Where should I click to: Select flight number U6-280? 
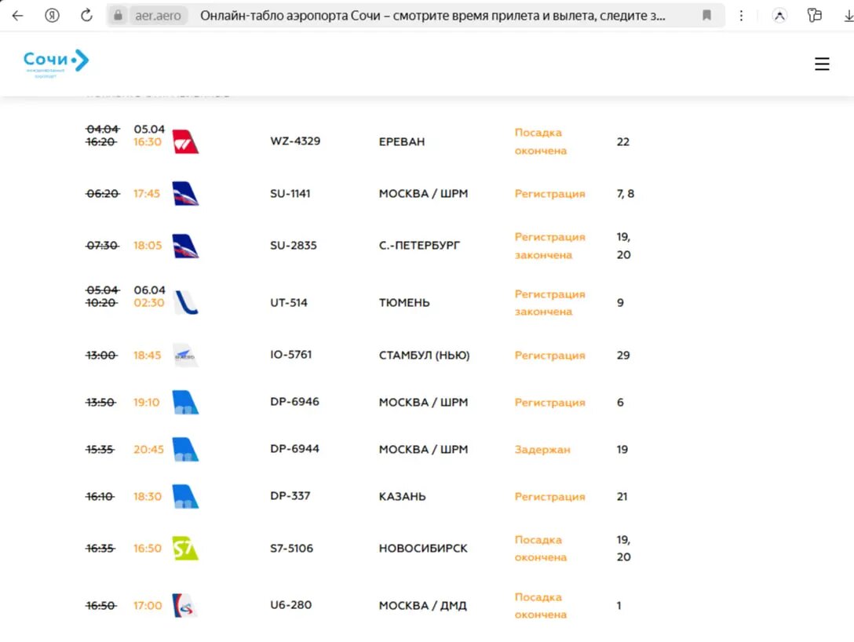coord(291,605)
